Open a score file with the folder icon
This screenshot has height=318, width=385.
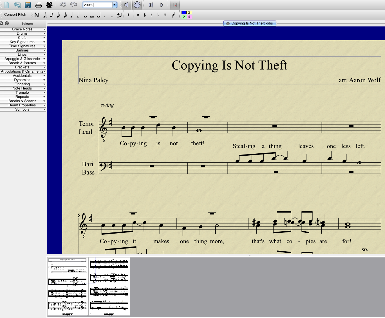click(x=17, y=5)
